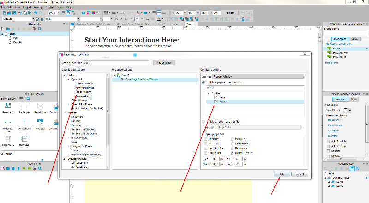Select the Inline Frame widget
The width and height of the screenshot is (369, 203).
(x=8, y=141)
